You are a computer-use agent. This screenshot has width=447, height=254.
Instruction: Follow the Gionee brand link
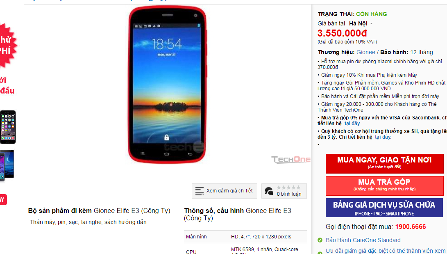point(366,52)
